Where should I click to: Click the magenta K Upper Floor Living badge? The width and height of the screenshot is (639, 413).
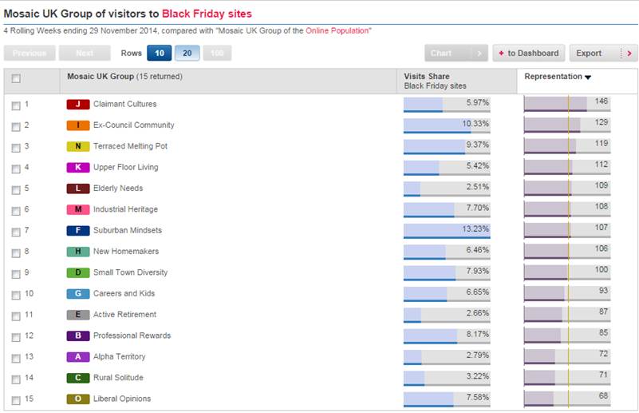tap(78, 168)
